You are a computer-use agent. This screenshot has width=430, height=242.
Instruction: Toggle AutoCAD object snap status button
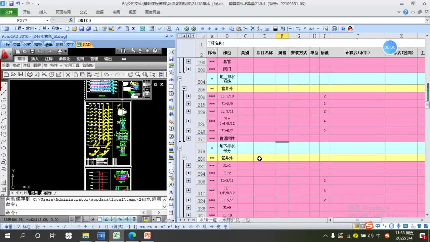point(100,219)
